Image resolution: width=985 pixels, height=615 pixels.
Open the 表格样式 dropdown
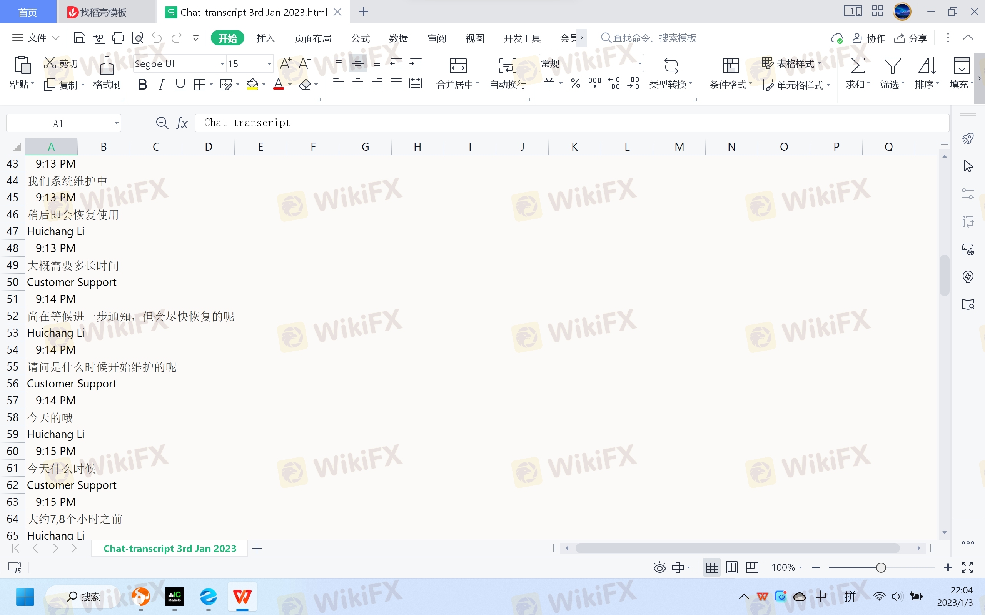(791, 63)
